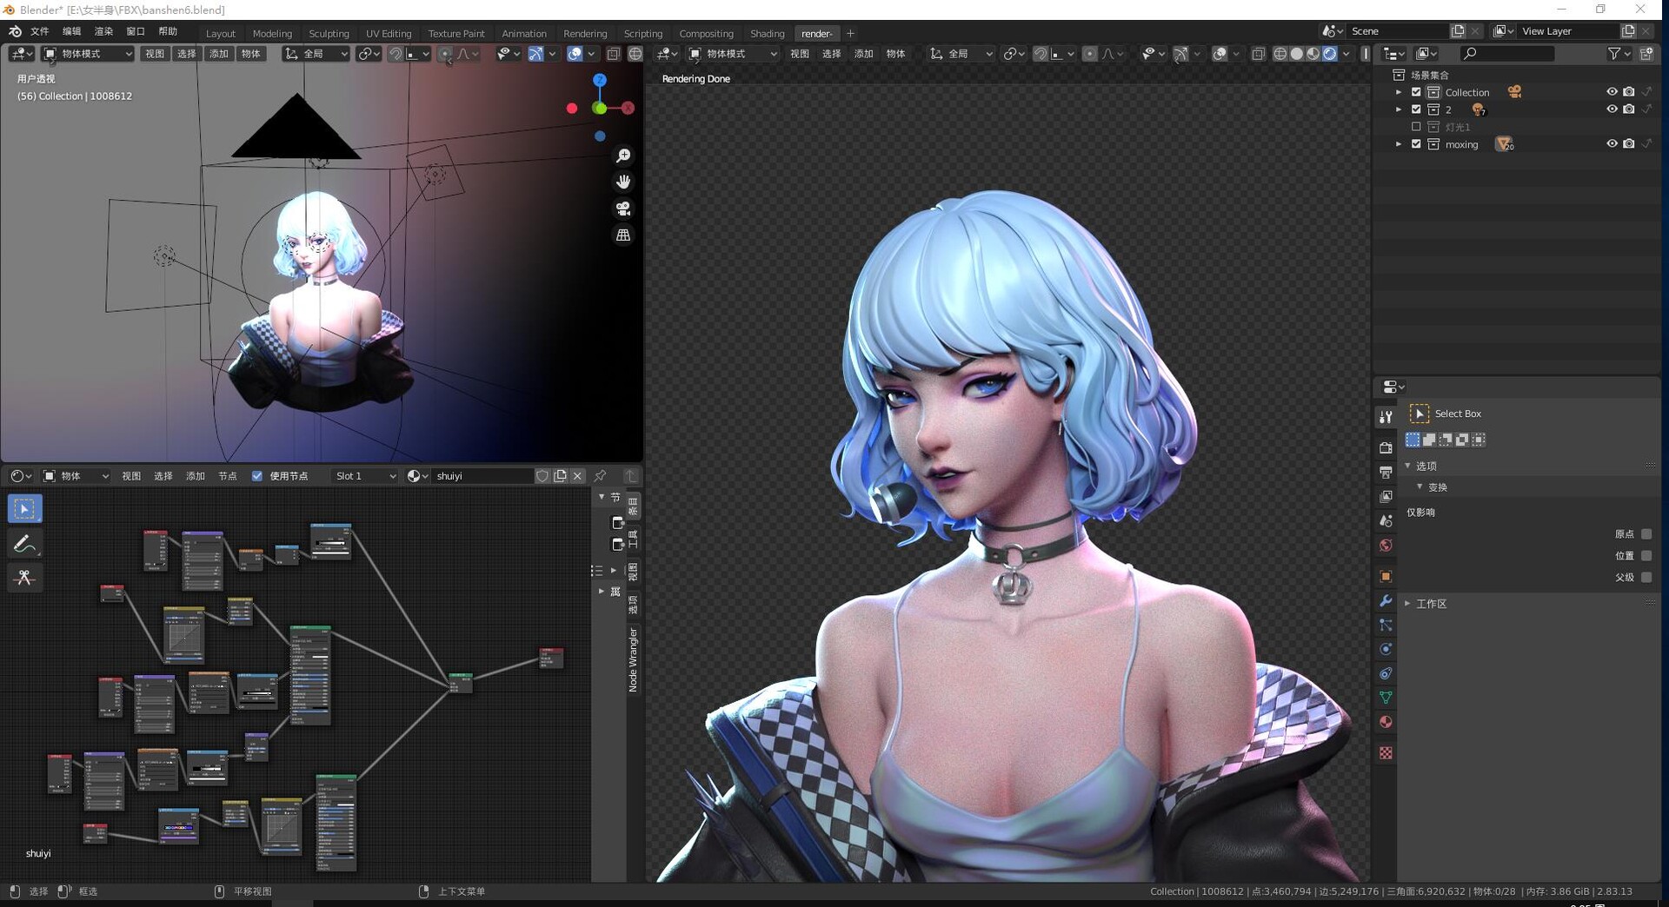Open the 文件 menu
This screenshot has width=1669, height=907.
[x=40, y=31]
